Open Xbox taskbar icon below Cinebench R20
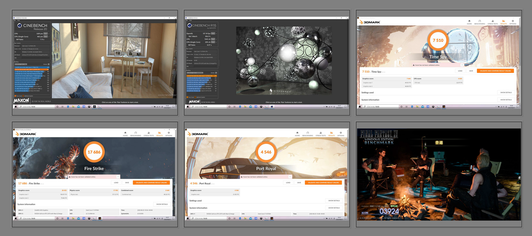The height and width of the screenshot is (236, 532). (x=89, y=106)
